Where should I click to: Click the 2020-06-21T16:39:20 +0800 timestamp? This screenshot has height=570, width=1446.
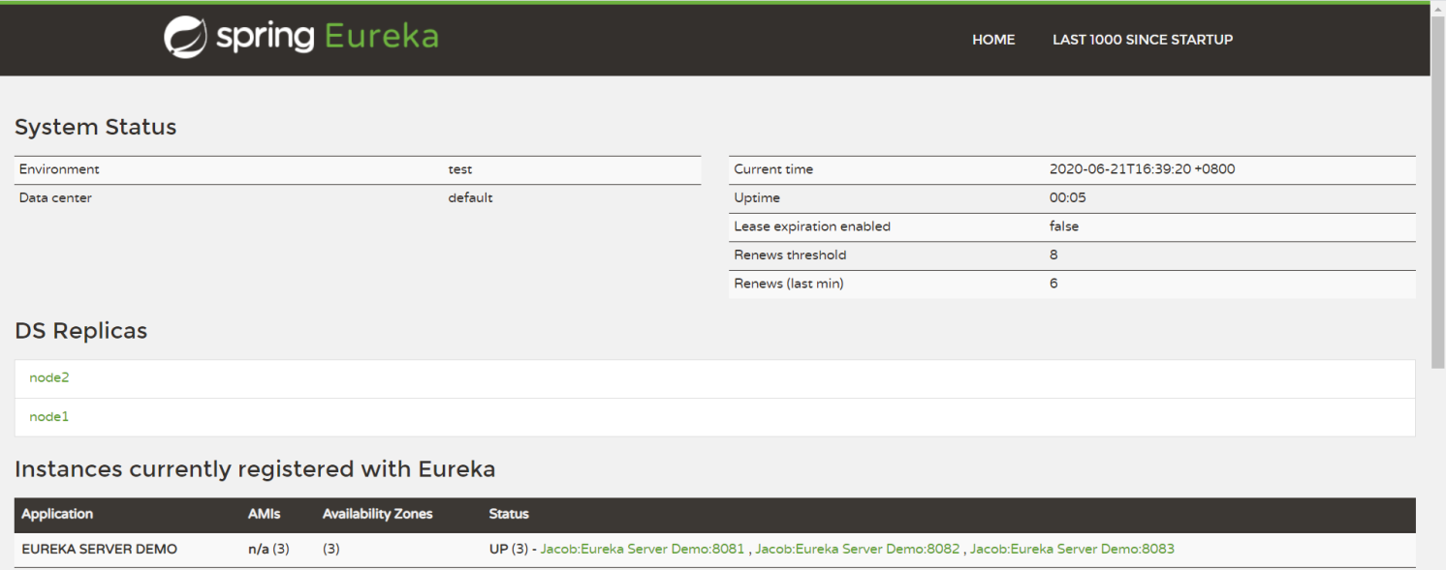click(x=1143, y=169)
